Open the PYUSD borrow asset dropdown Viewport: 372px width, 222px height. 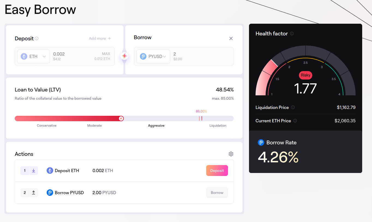(153, 56)
